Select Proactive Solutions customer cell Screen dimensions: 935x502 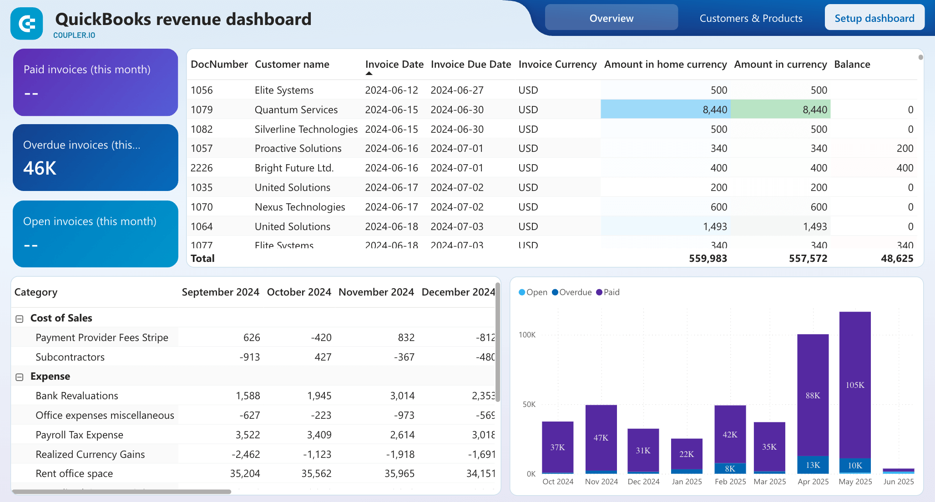pyautogui.click(x=298, y=148)
